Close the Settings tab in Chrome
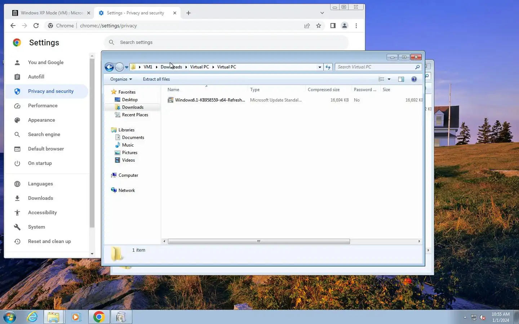 click(175, 13)
